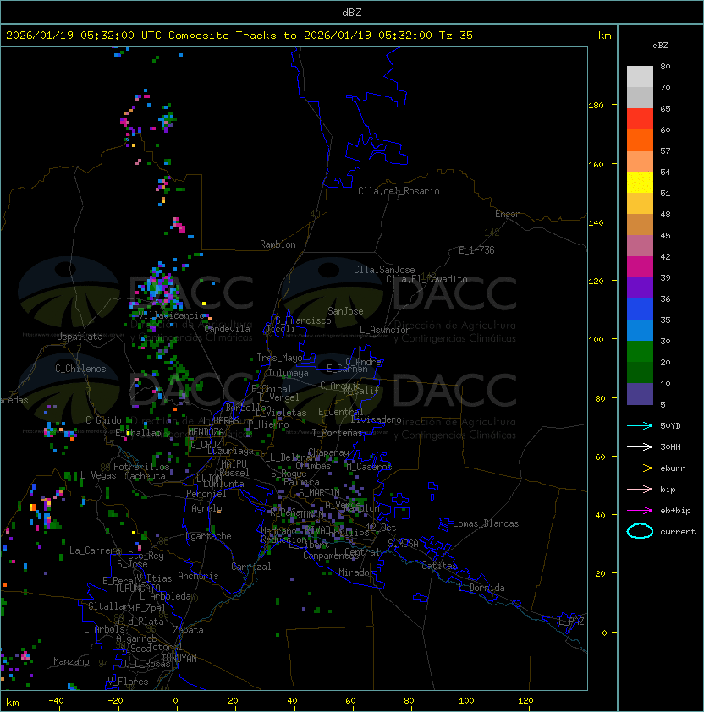Click the 'eburn' legend label
Screen dimensions: 704x712
pyautogui.click(x=673, y=468)
